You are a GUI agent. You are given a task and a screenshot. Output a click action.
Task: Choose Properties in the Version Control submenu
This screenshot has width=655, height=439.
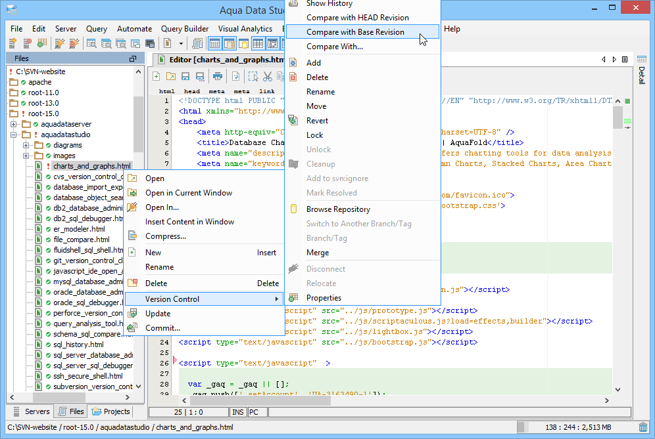pyautogui.click(x=362, y=298)
